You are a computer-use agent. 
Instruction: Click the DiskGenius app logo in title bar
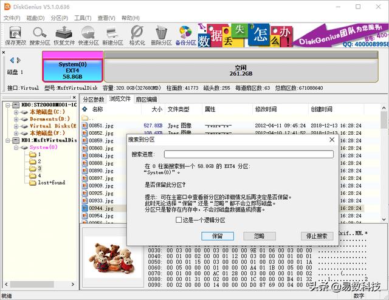(x=7, y=7)
